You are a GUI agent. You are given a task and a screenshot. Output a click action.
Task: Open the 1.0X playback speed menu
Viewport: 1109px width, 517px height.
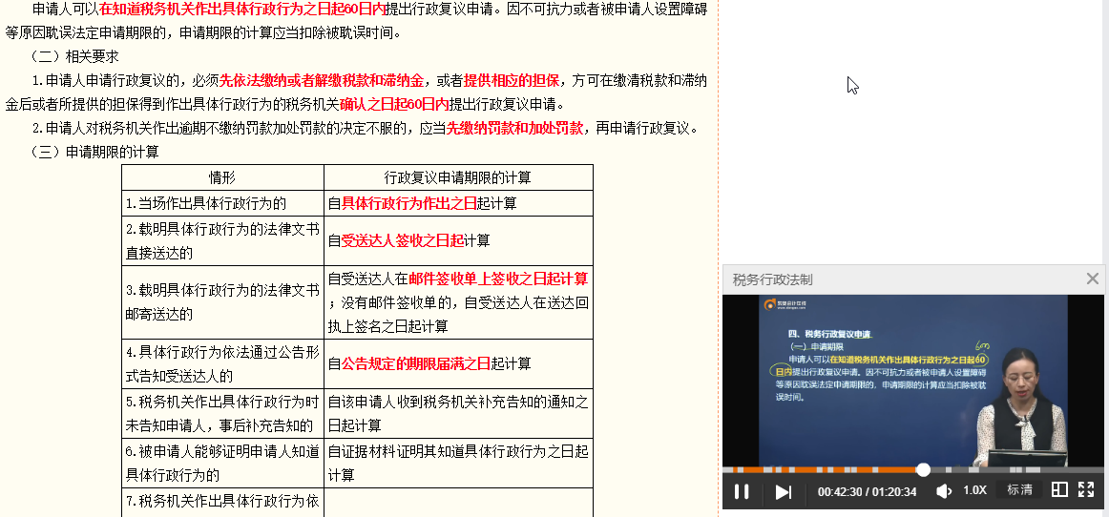pos(974,490)
